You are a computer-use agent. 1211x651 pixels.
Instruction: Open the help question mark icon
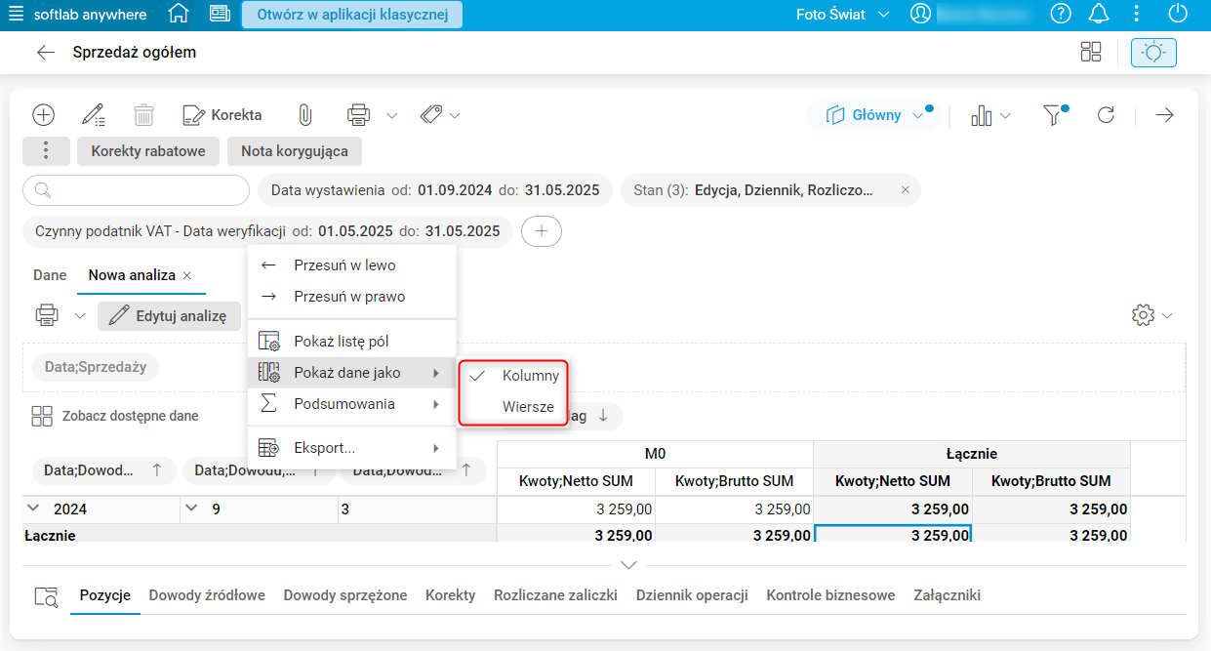click(x=1061, y=15)
